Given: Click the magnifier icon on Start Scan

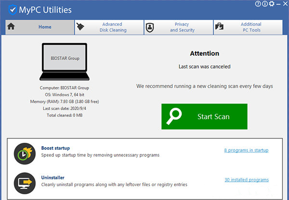Looking at the screenshot, I should click(x=174, y=116).
